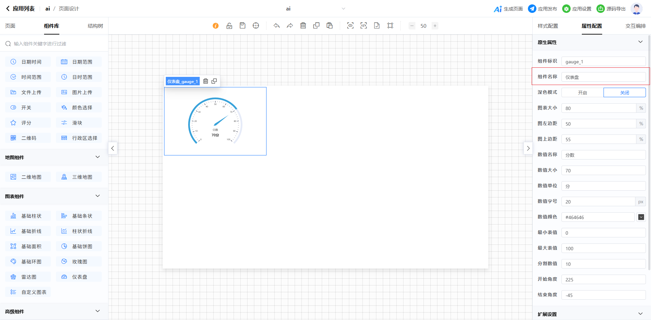Viewport: 651px width, 320px height.
Task: Click the 应用发布 button
Action: [x=542, y=9]
